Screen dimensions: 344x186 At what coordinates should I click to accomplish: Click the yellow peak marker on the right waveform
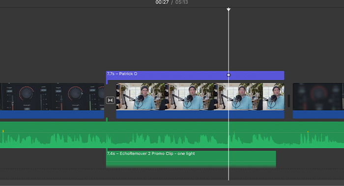tap(308, 132)
